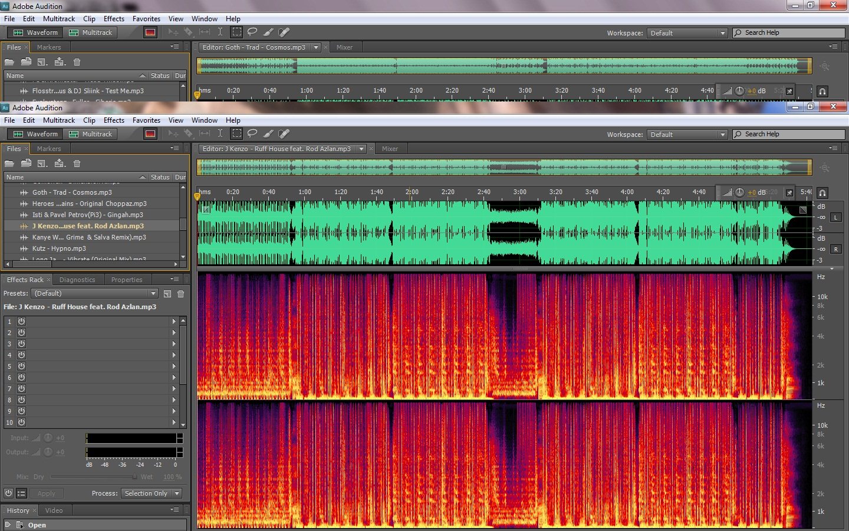Open Effects Rack panel options menu

click(175, 279)
